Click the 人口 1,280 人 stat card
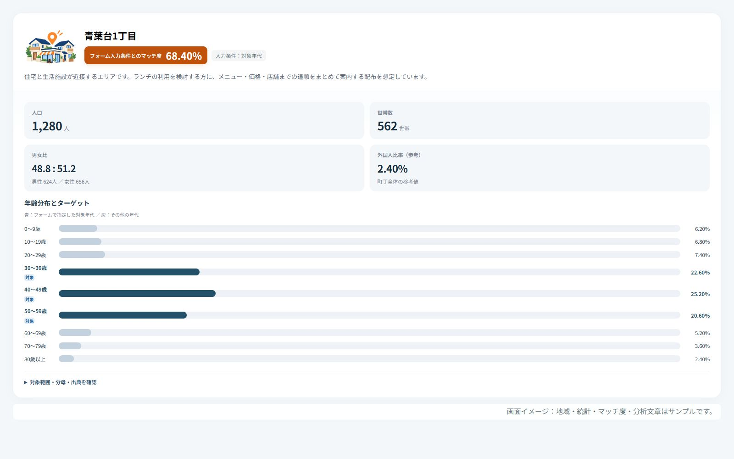The height and width of the screenshot is (459, 734). (194, 121)
